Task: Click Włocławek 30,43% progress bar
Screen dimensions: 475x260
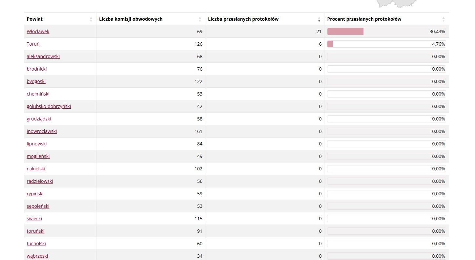Action: [386, 32]
